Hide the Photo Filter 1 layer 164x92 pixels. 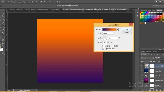(142, 76)
